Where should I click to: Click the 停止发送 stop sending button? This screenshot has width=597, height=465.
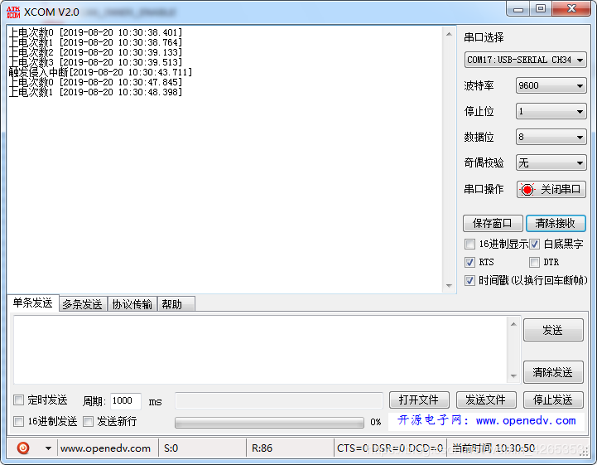pyautogui.click(x=553, y=400)
